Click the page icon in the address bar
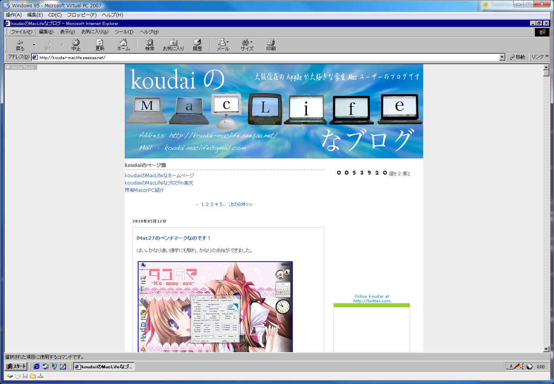Viewport: 554px width, 384px height. 35,57
